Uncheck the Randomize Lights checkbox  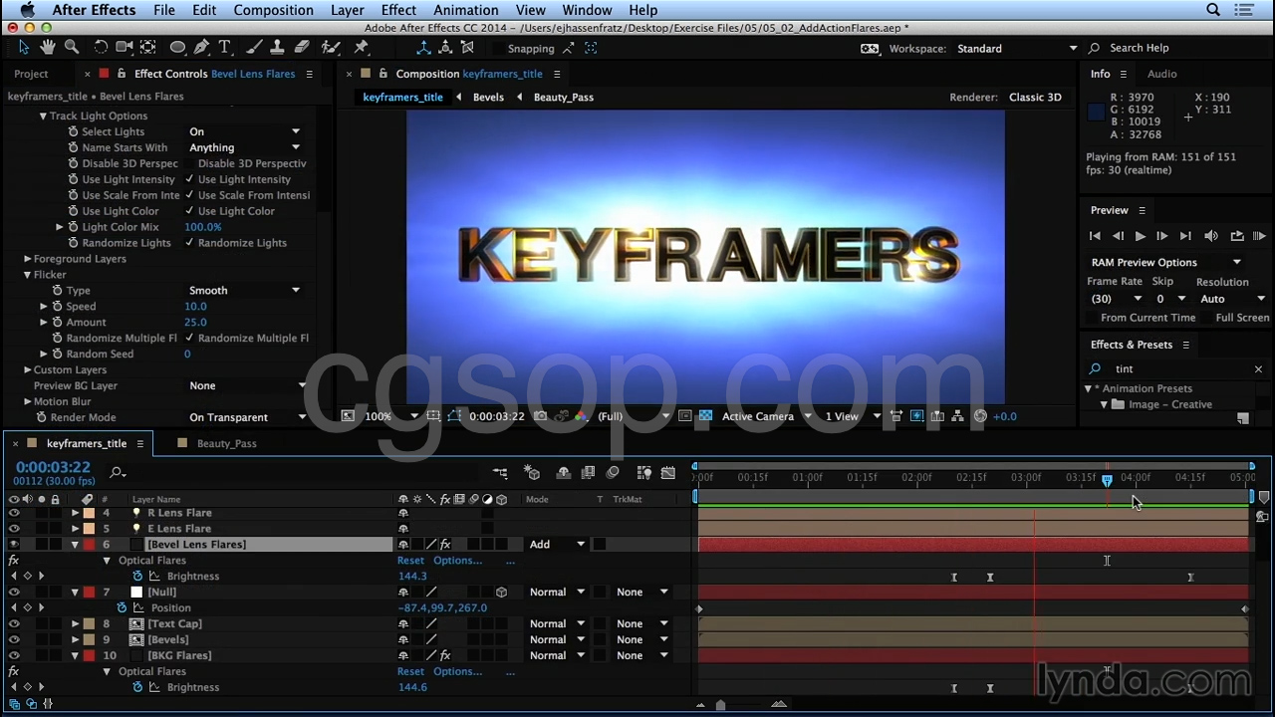(189, 243)
